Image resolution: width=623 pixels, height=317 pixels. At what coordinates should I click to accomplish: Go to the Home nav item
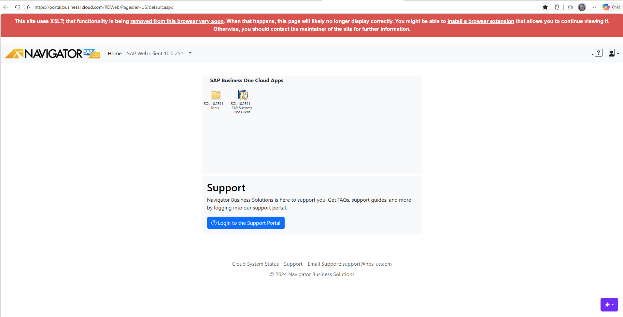point(115,54)
